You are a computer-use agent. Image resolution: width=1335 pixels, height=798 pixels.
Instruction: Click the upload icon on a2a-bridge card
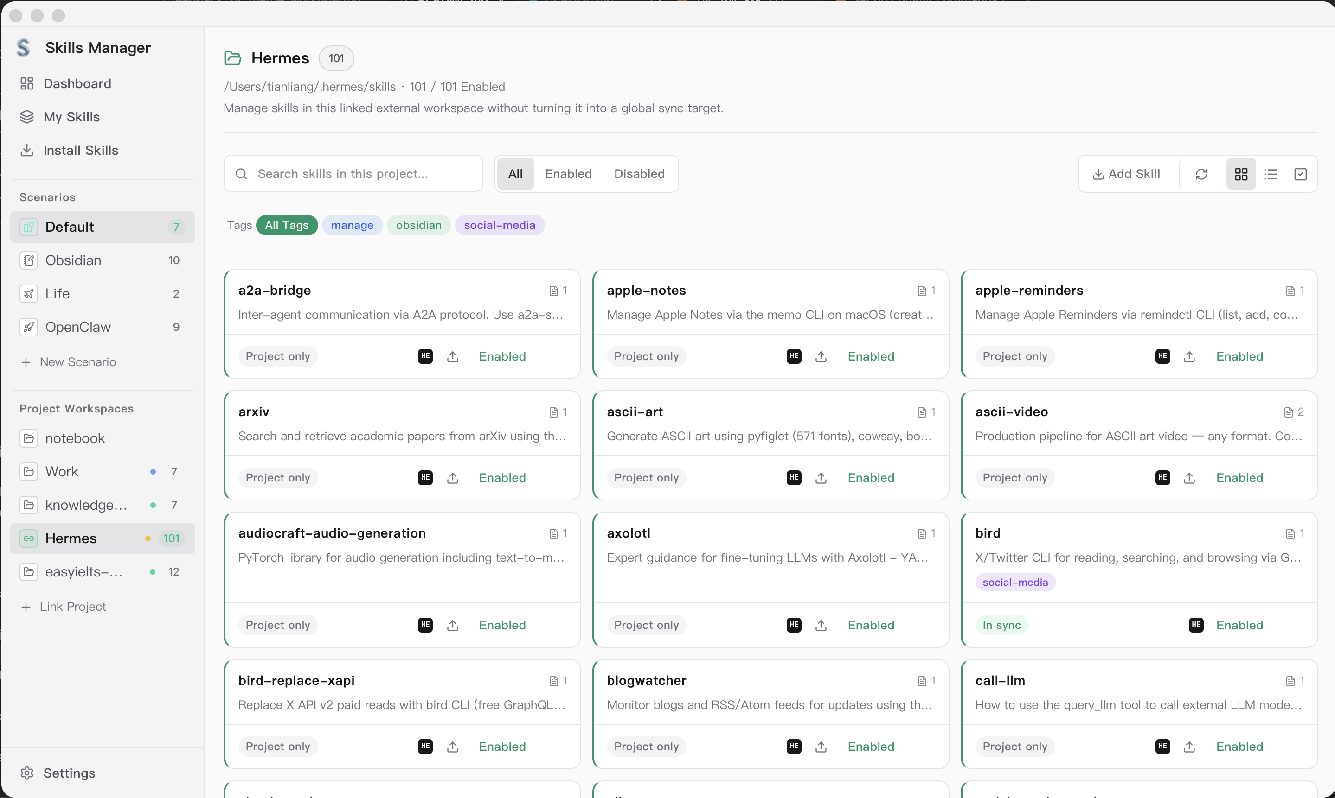click(x=453, y=356)
